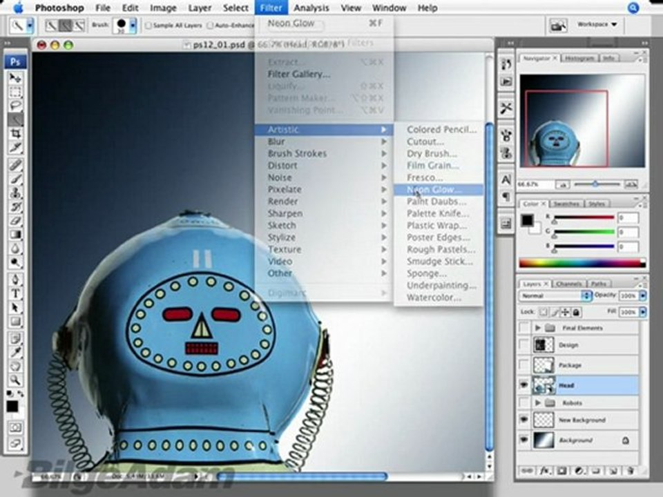This screenshot has width=663, height=497.
Task: Show the Robots group
Action: pos(524,402)
